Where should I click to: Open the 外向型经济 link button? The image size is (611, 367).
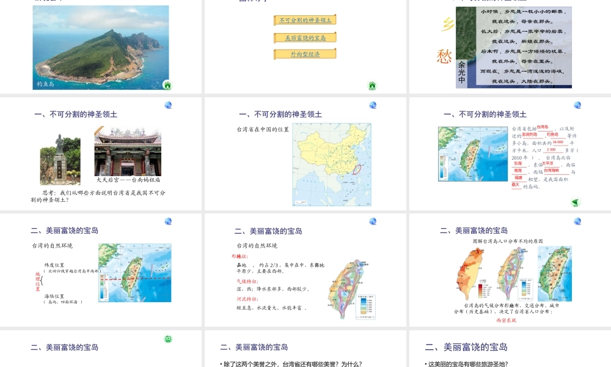click(x=305, y=54)
